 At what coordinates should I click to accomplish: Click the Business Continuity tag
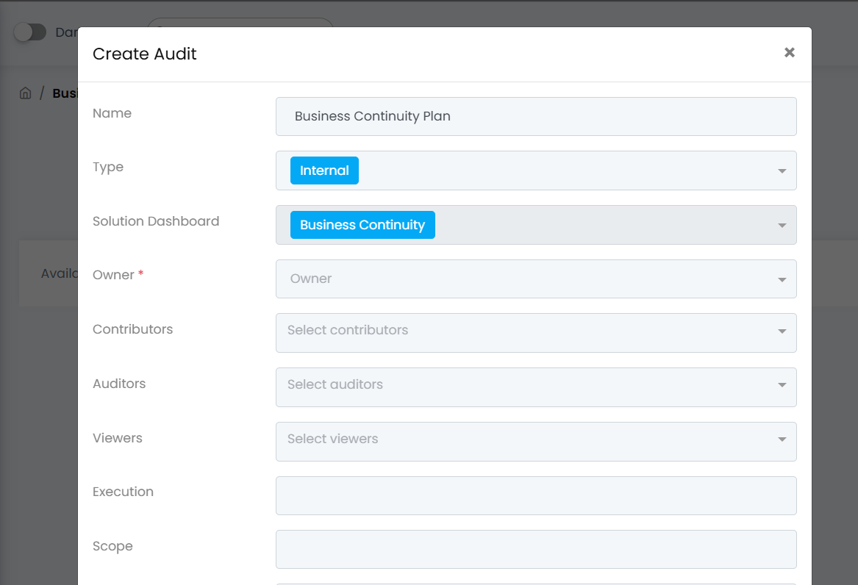point(362,225)
